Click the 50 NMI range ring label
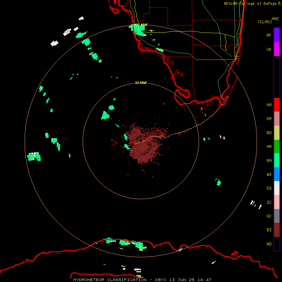282x282 pixels. click(141, 83)
